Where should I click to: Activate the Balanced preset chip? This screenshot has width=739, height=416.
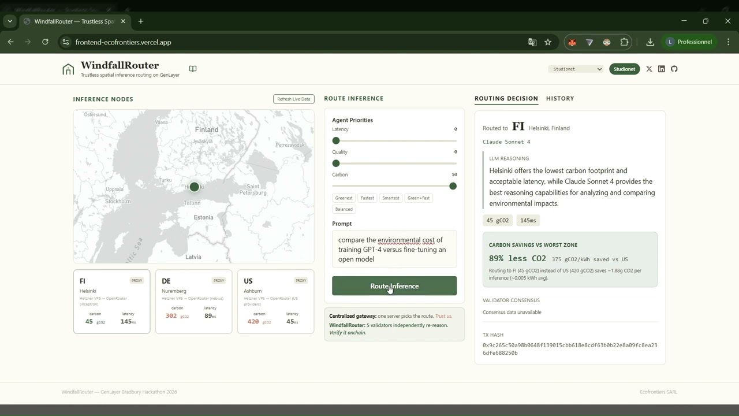coord(344,209)
